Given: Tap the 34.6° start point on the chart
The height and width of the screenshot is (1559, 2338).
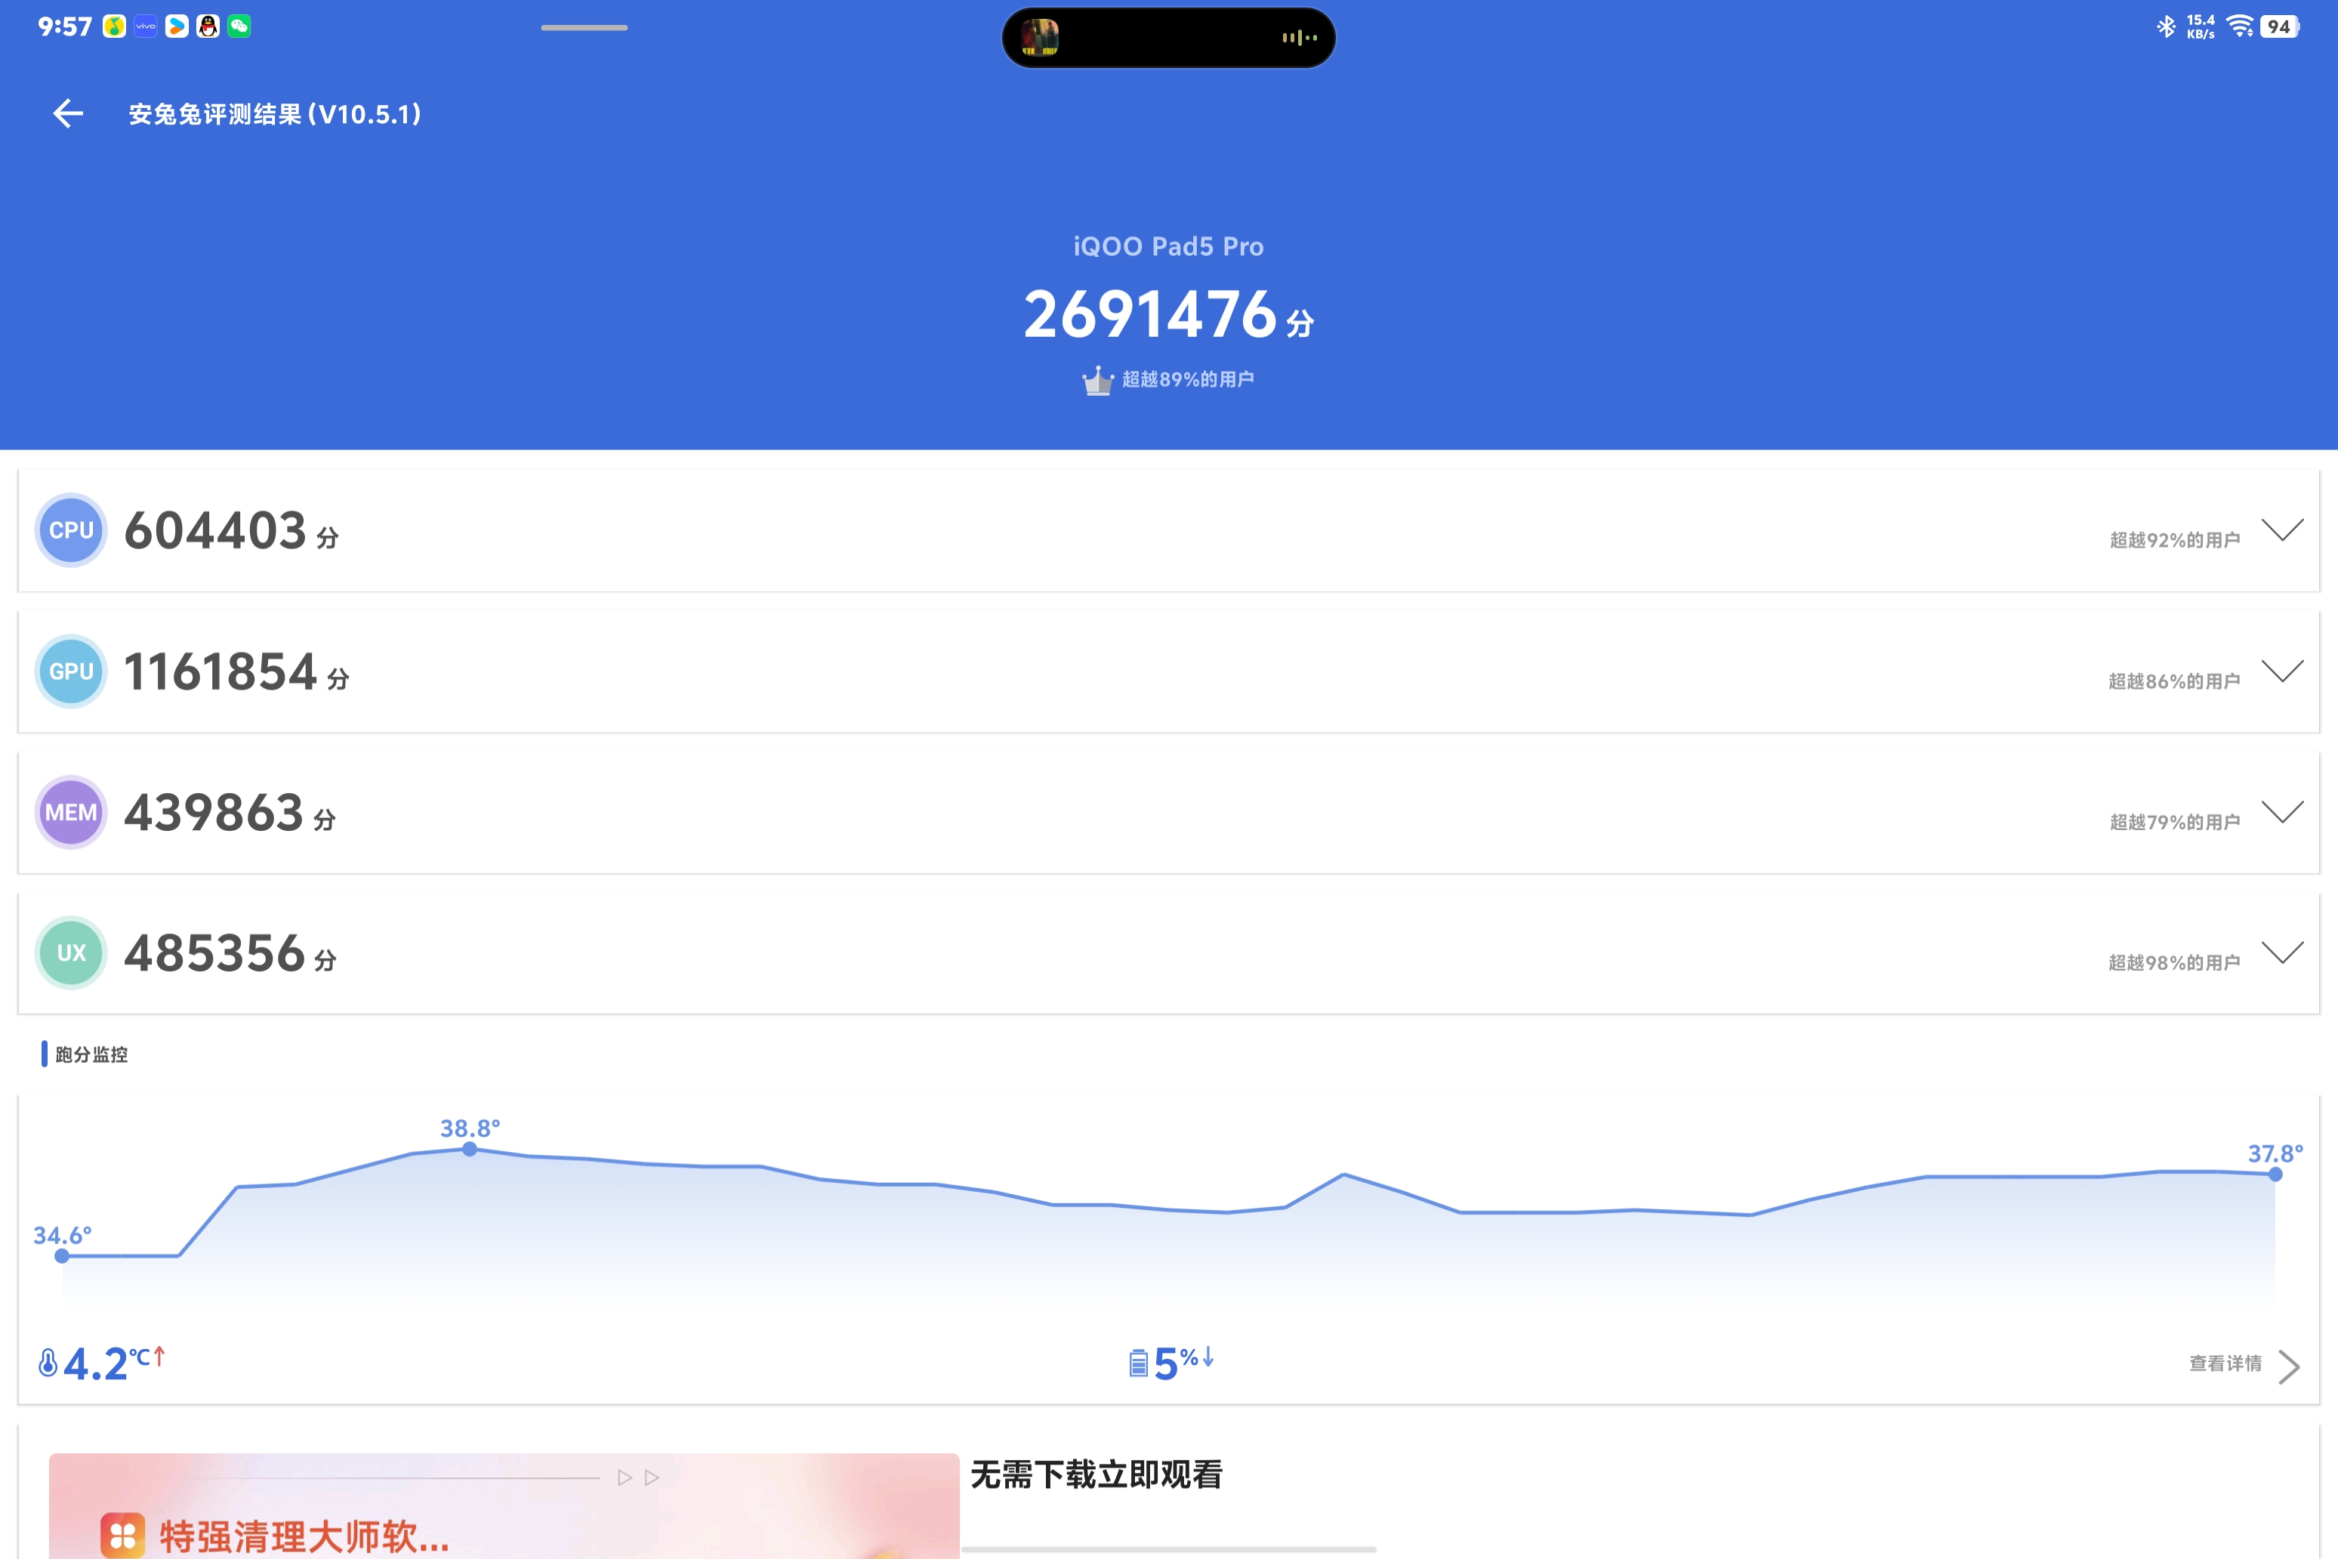Looking at the screenshot, I should click(62, 1256).
